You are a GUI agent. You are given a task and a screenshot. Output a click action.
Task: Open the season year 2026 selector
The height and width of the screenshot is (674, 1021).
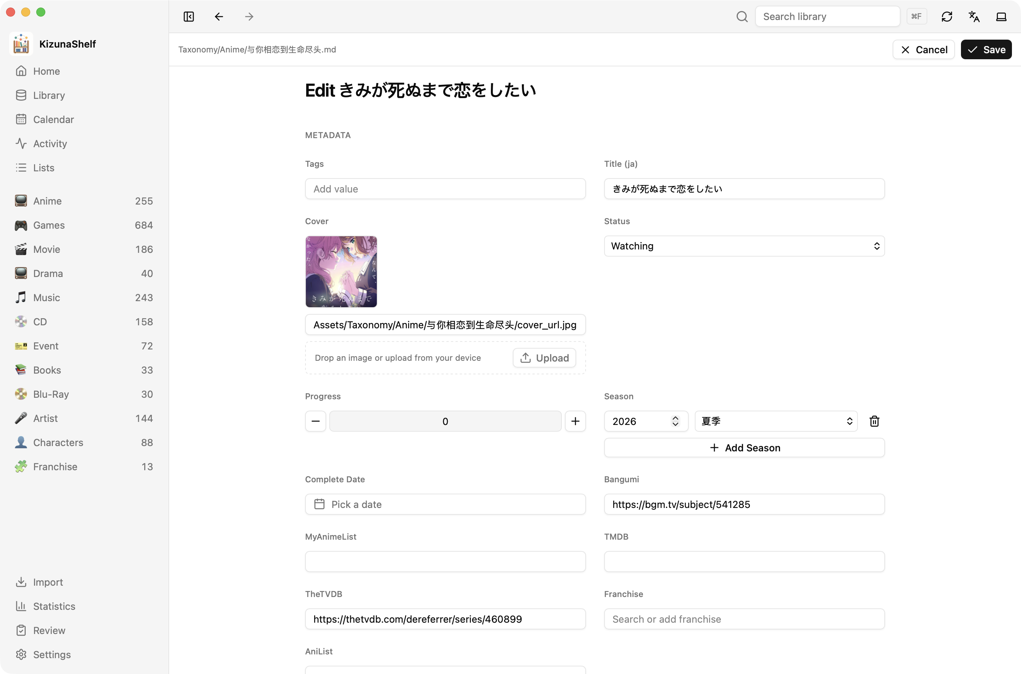[646, 421]
